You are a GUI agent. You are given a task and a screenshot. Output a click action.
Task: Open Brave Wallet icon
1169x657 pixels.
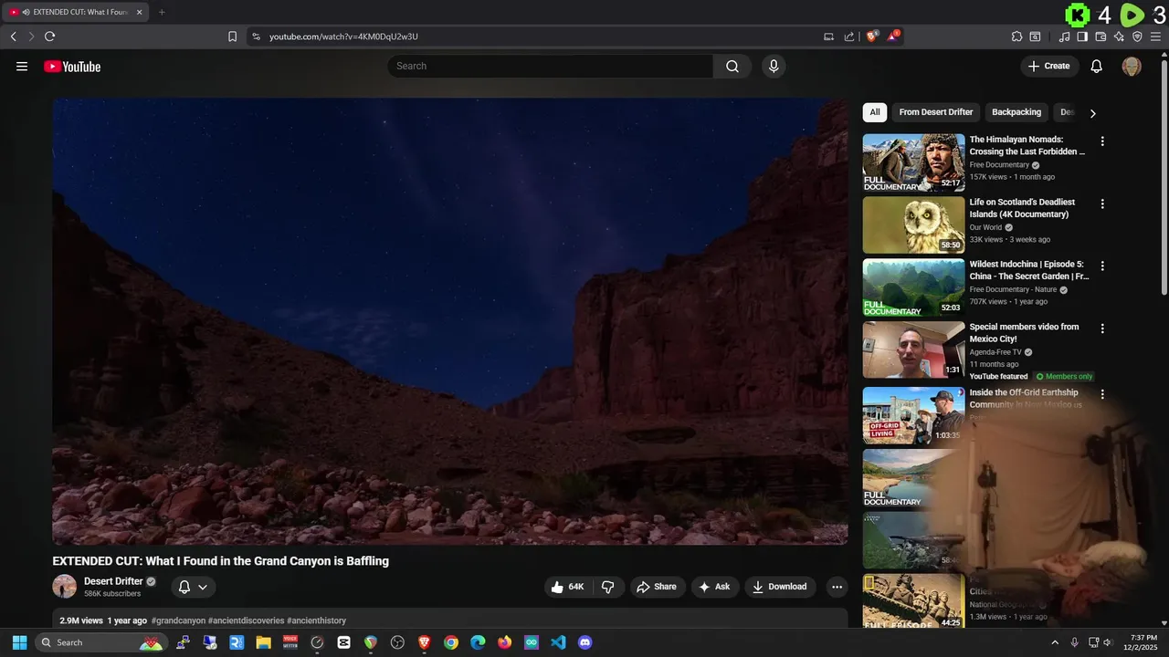click(1101, 36)
